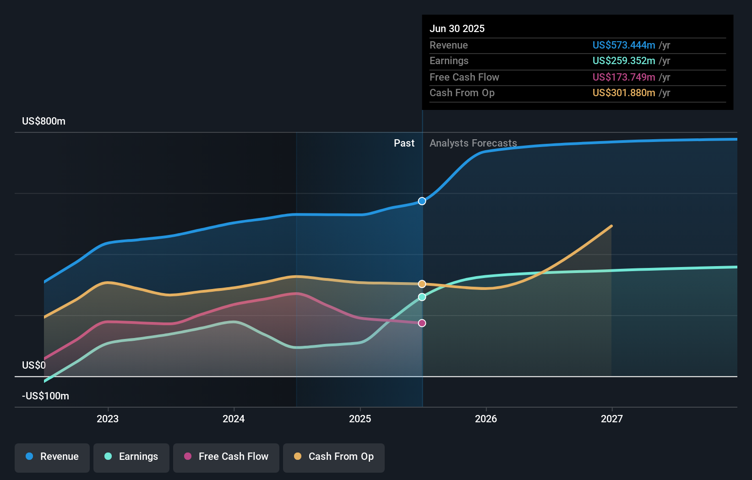
Task: Click the blue Revenue legend dot
Action: [29, 457]
